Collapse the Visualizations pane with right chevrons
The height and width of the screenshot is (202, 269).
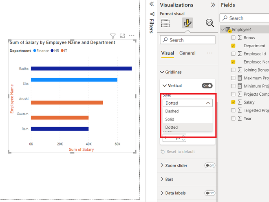(213, 5)
